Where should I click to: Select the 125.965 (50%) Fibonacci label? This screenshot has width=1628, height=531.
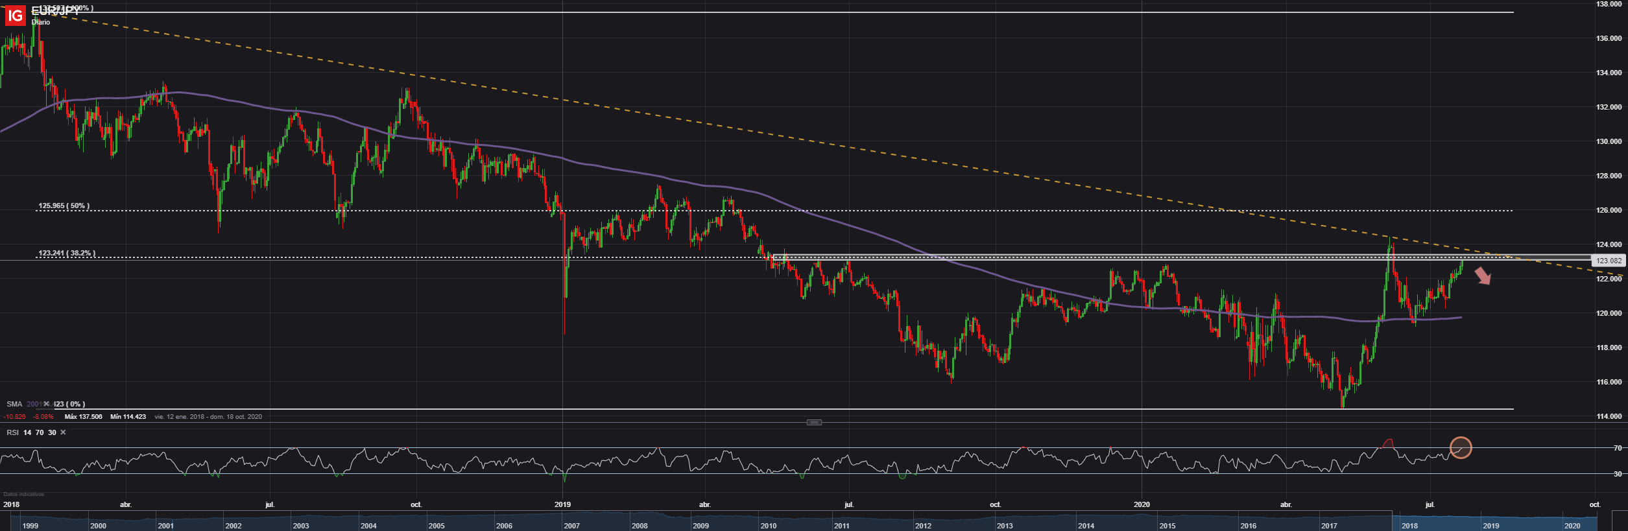point(64,206)
